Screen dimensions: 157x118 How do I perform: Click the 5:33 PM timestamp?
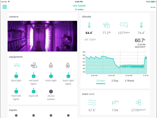141,44
